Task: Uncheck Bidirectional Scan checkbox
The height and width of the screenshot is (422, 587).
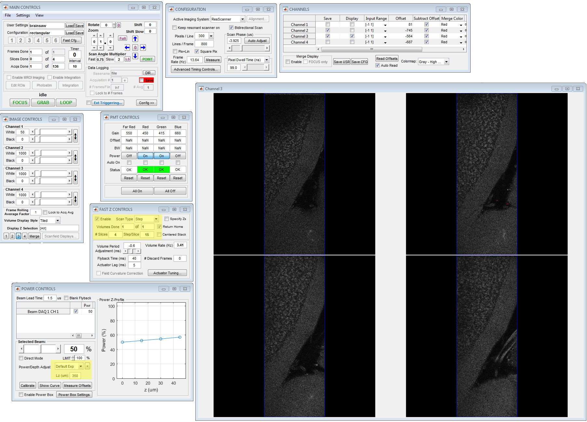Action: coord(231,28)
